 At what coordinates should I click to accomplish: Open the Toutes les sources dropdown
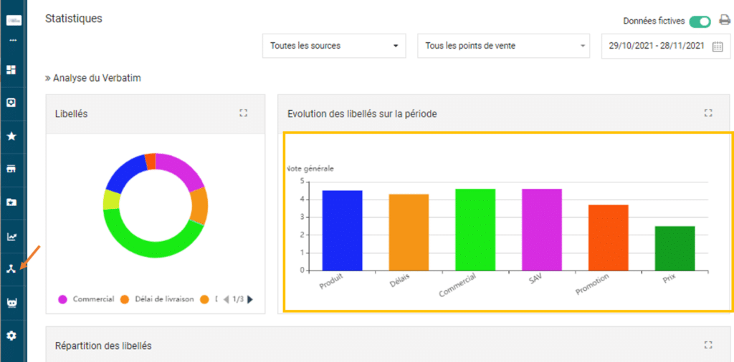tap(334, 46)
